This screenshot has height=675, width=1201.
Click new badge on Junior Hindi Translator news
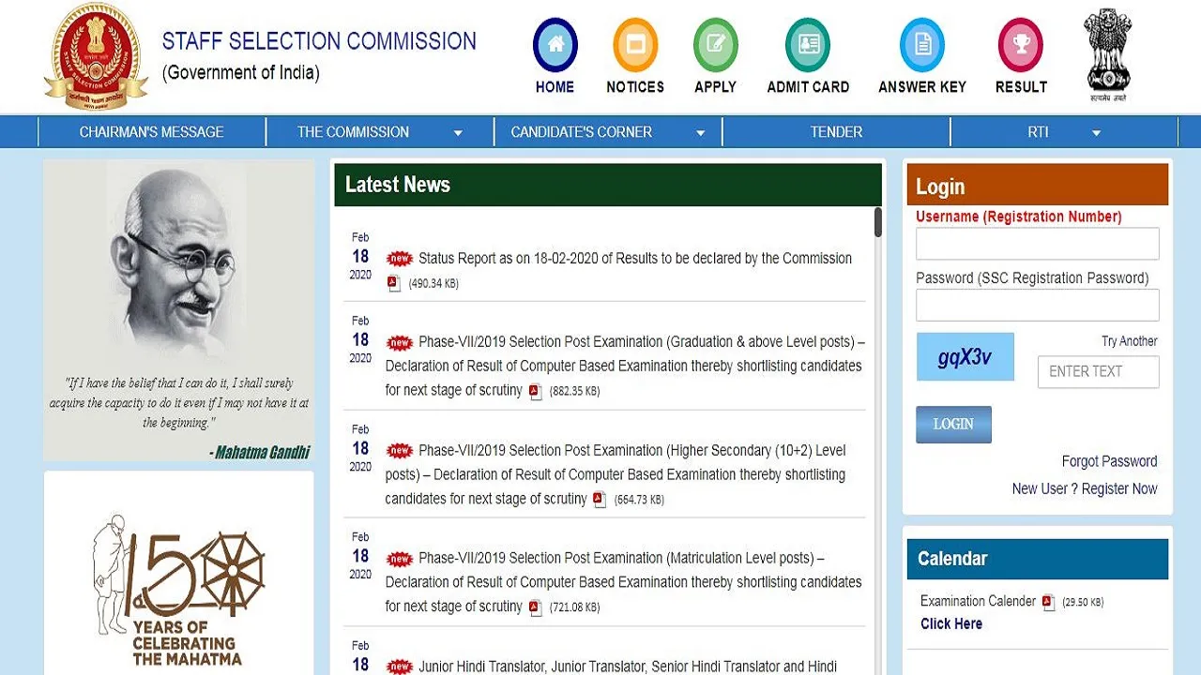tap(400, 667)
